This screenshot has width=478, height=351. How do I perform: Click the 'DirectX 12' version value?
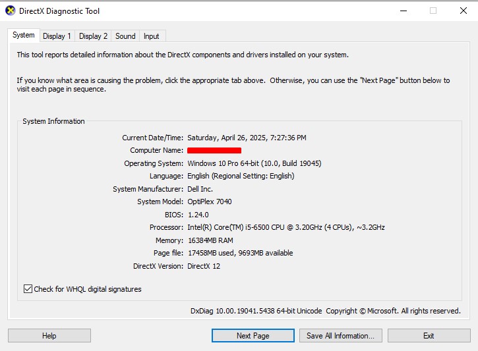pyautogui.click(x=204, y=266)
